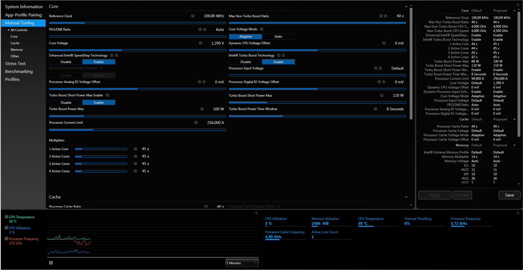Collapse the Memory group in the summary panel
Screen dimensions: 523x270
515,145
